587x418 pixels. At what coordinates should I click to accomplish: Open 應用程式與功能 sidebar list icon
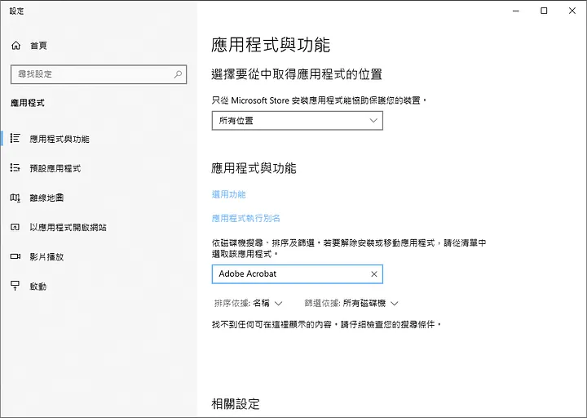15,138
